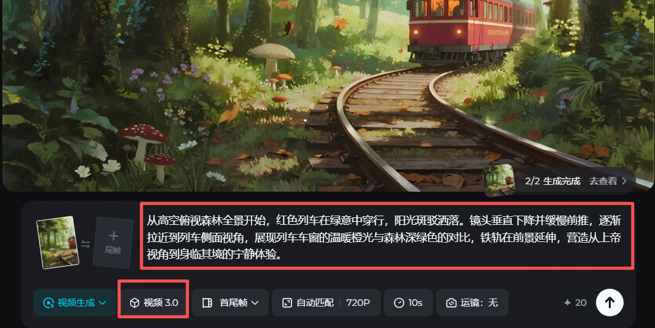655x328 pixels.
Task: Click the clock icon for 10s duration
Action: coord(399,303)
